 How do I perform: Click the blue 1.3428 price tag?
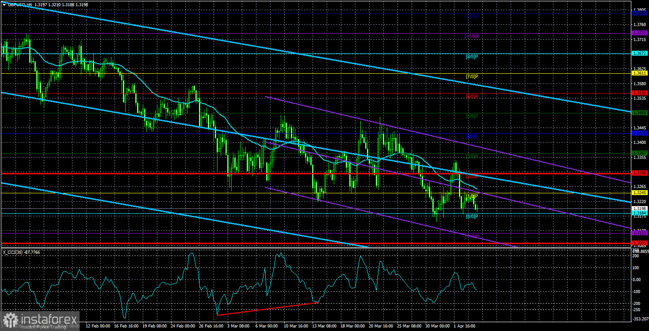pyautogui.click(x=640, y=133)
